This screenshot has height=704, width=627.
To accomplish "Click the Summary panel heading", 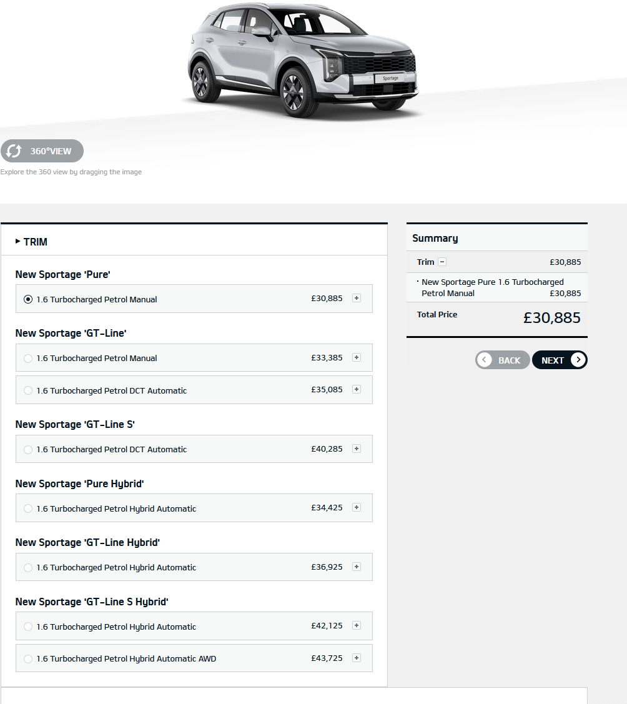I will click(435, 239).
